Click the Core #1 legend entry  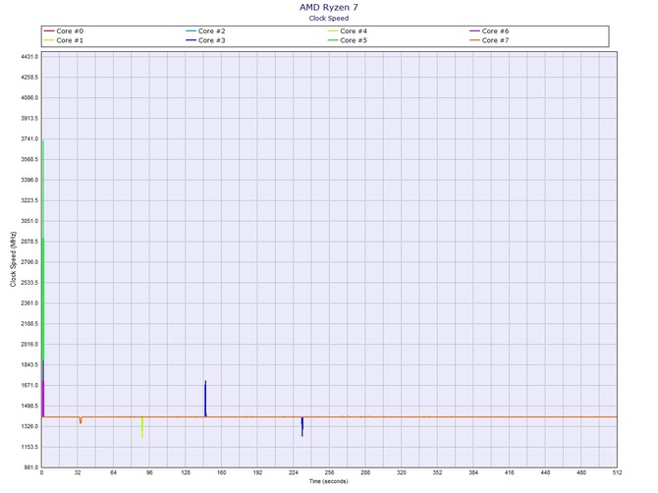[64, 40]
